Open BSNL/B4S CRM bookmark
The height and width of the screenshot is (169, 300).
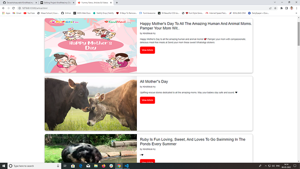237,13
